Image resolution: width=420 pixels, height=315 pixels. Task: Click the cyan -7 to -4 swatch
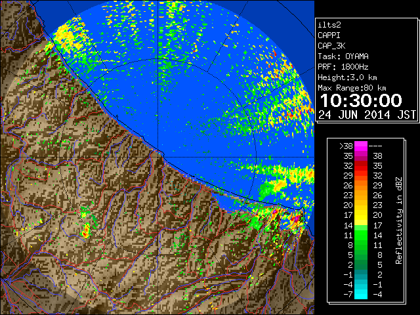[x=361, y=294]
